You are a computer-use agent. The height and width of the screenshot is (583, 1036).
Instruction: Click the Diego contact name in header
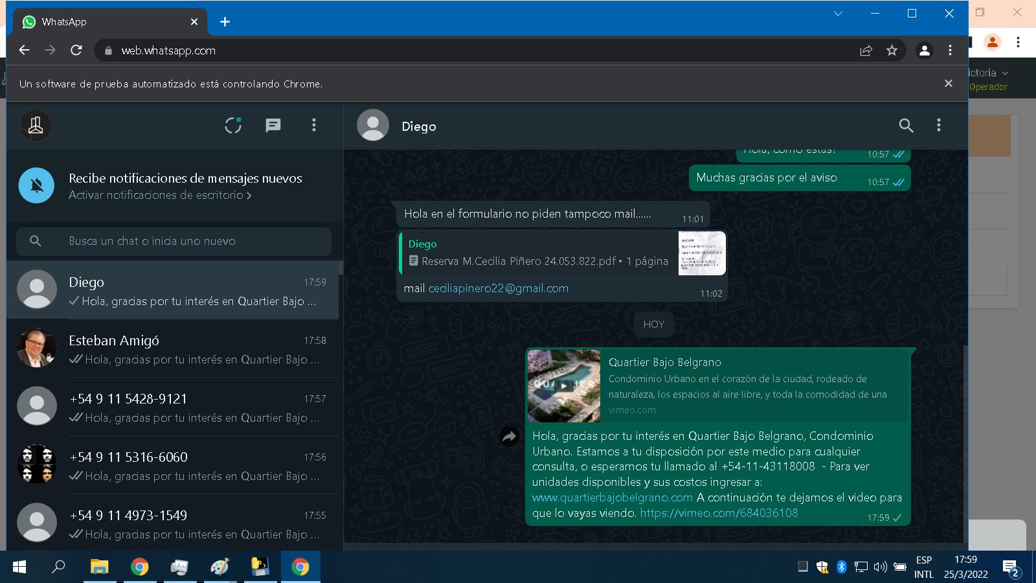[419, 126]
